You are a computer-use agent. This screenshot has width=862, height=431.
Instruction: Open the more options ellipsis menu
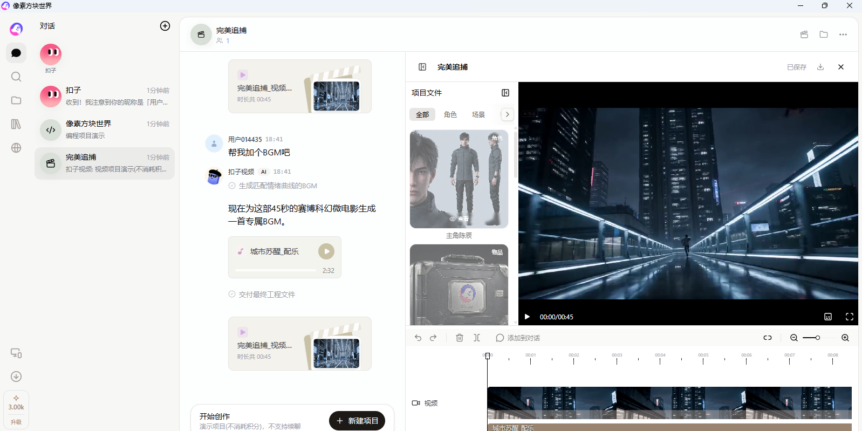coord(843,35)
